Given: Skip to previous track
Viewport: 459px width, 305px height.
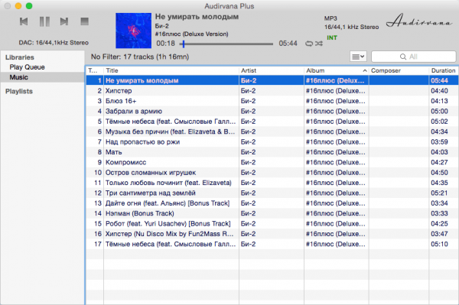Looking at the screenshot, I should 24,21.
